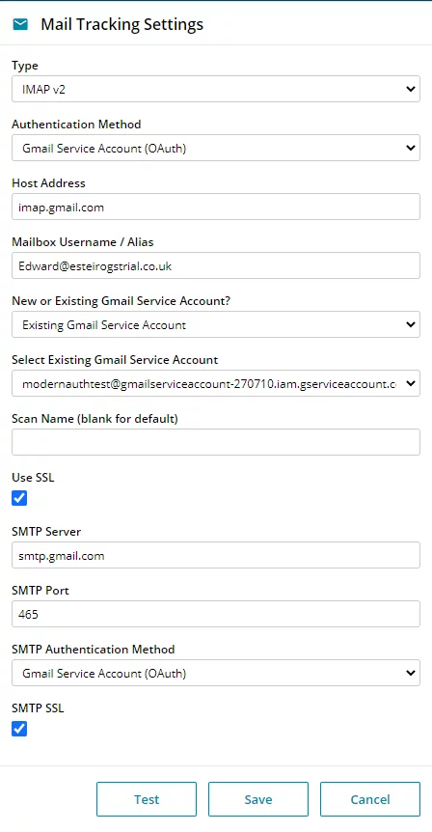Open New or Existing Gmail Service Account dropdown
This screenshot has width=432, height=832.
click(x=216, y=324)
